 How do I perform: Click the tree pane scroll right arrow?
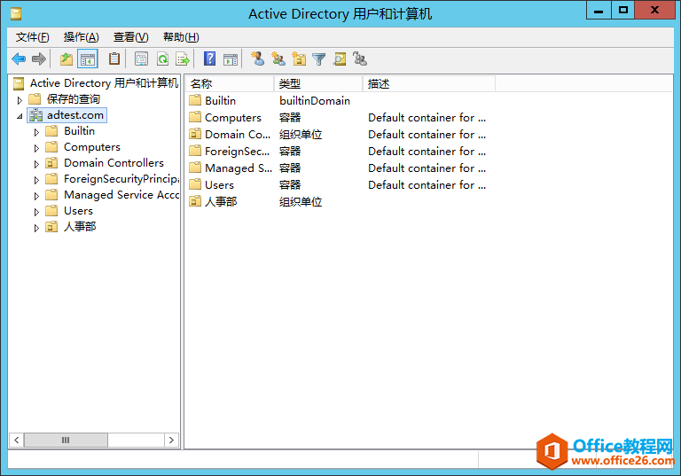(x=171, y=440)
